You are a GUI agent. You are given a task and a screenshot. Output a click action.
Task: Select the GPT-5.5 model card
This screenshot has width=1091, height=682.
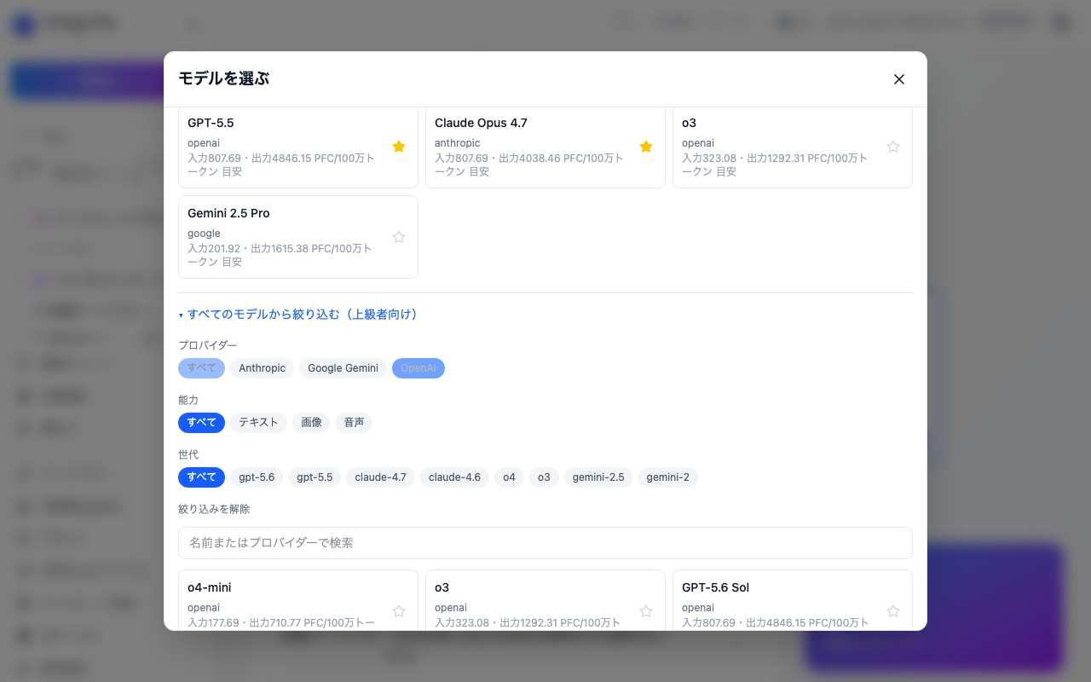click(x=298, y=147)
